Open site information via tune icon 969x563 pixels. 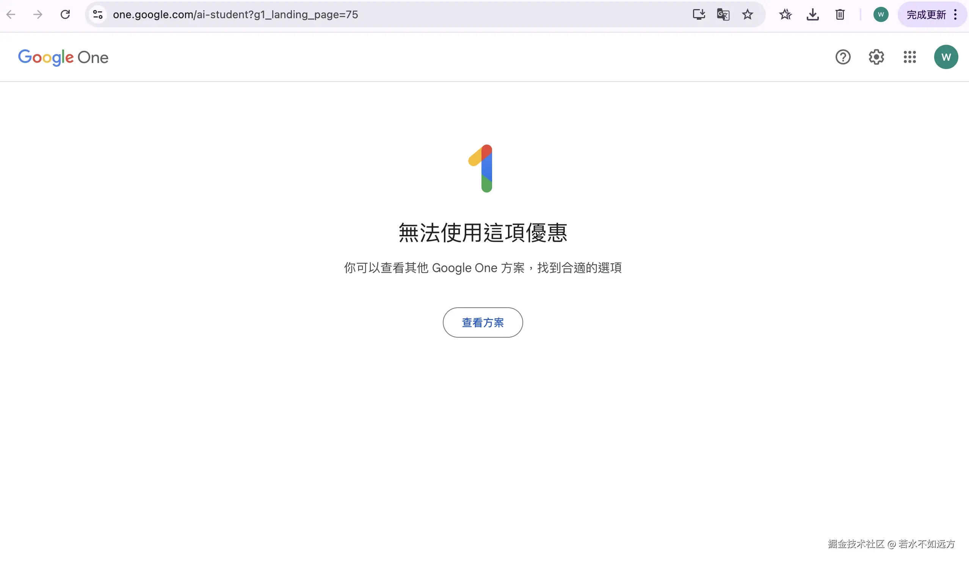(x=98, y=14)
